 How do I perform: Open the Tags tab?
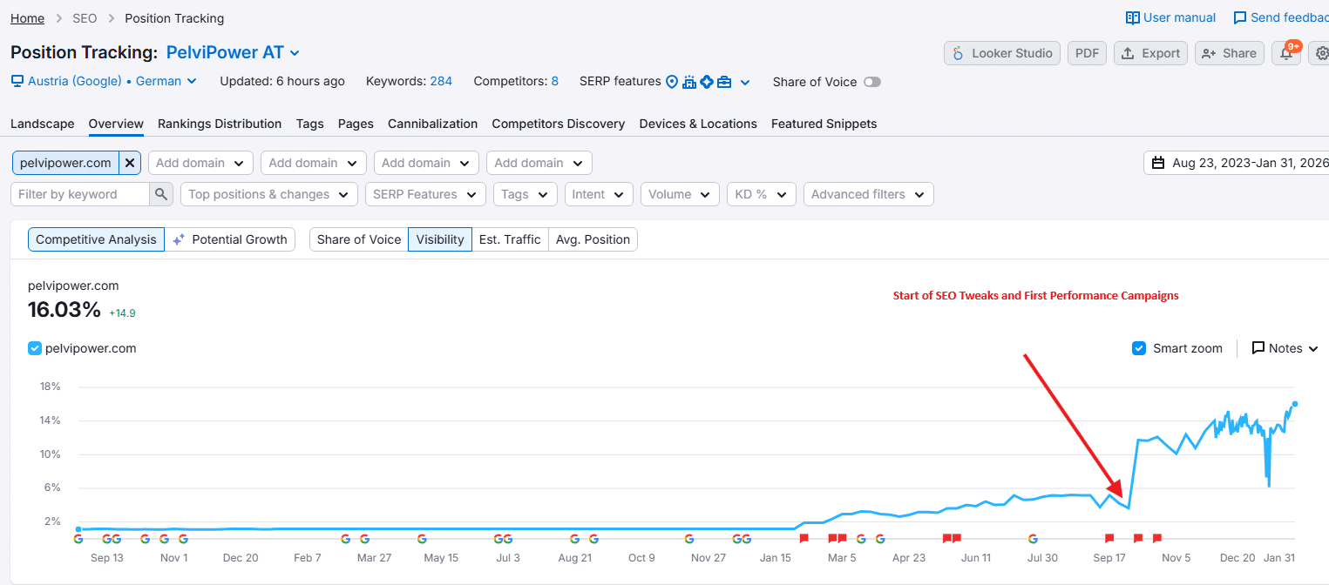pos(310,124)
